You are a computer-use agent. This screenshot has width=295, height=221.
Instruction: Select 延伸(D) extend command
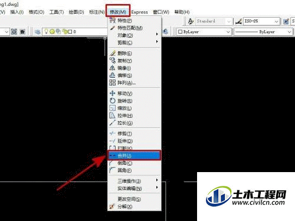pyautogui.click(x=135, y=141)
